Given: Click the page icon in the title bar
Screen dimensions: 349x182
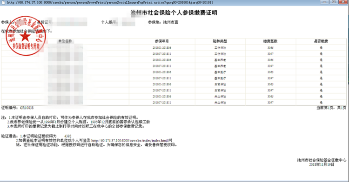Looking at the screenshot, I should [x=3, y=2].
